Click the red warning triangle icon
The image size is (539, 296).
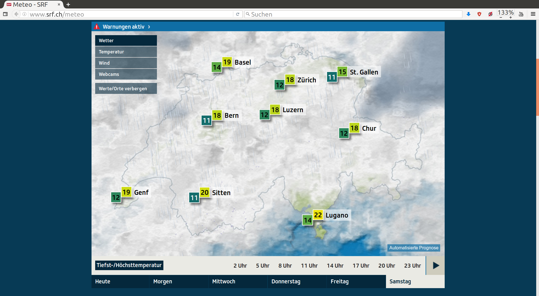[x=97, y=27]
